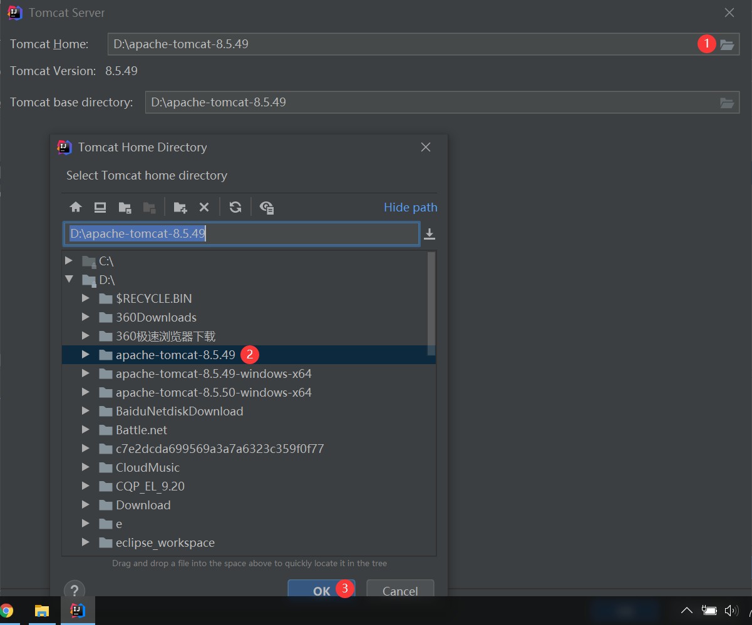Open IntelliJ IDEA from the taskbar
Screen dimensions: 752x625
point(78,611)
